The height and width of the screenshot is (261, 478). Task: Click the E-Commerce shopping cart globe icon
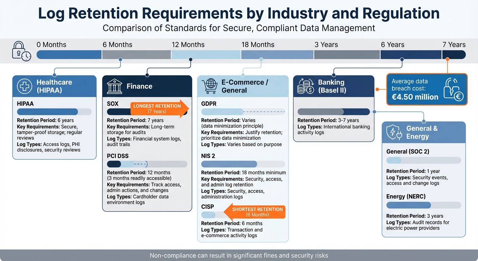pos(210,86)
